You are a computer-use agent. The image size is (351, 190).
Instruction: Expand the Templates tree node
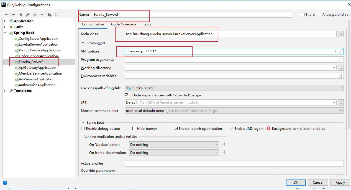tap(5, 91)
